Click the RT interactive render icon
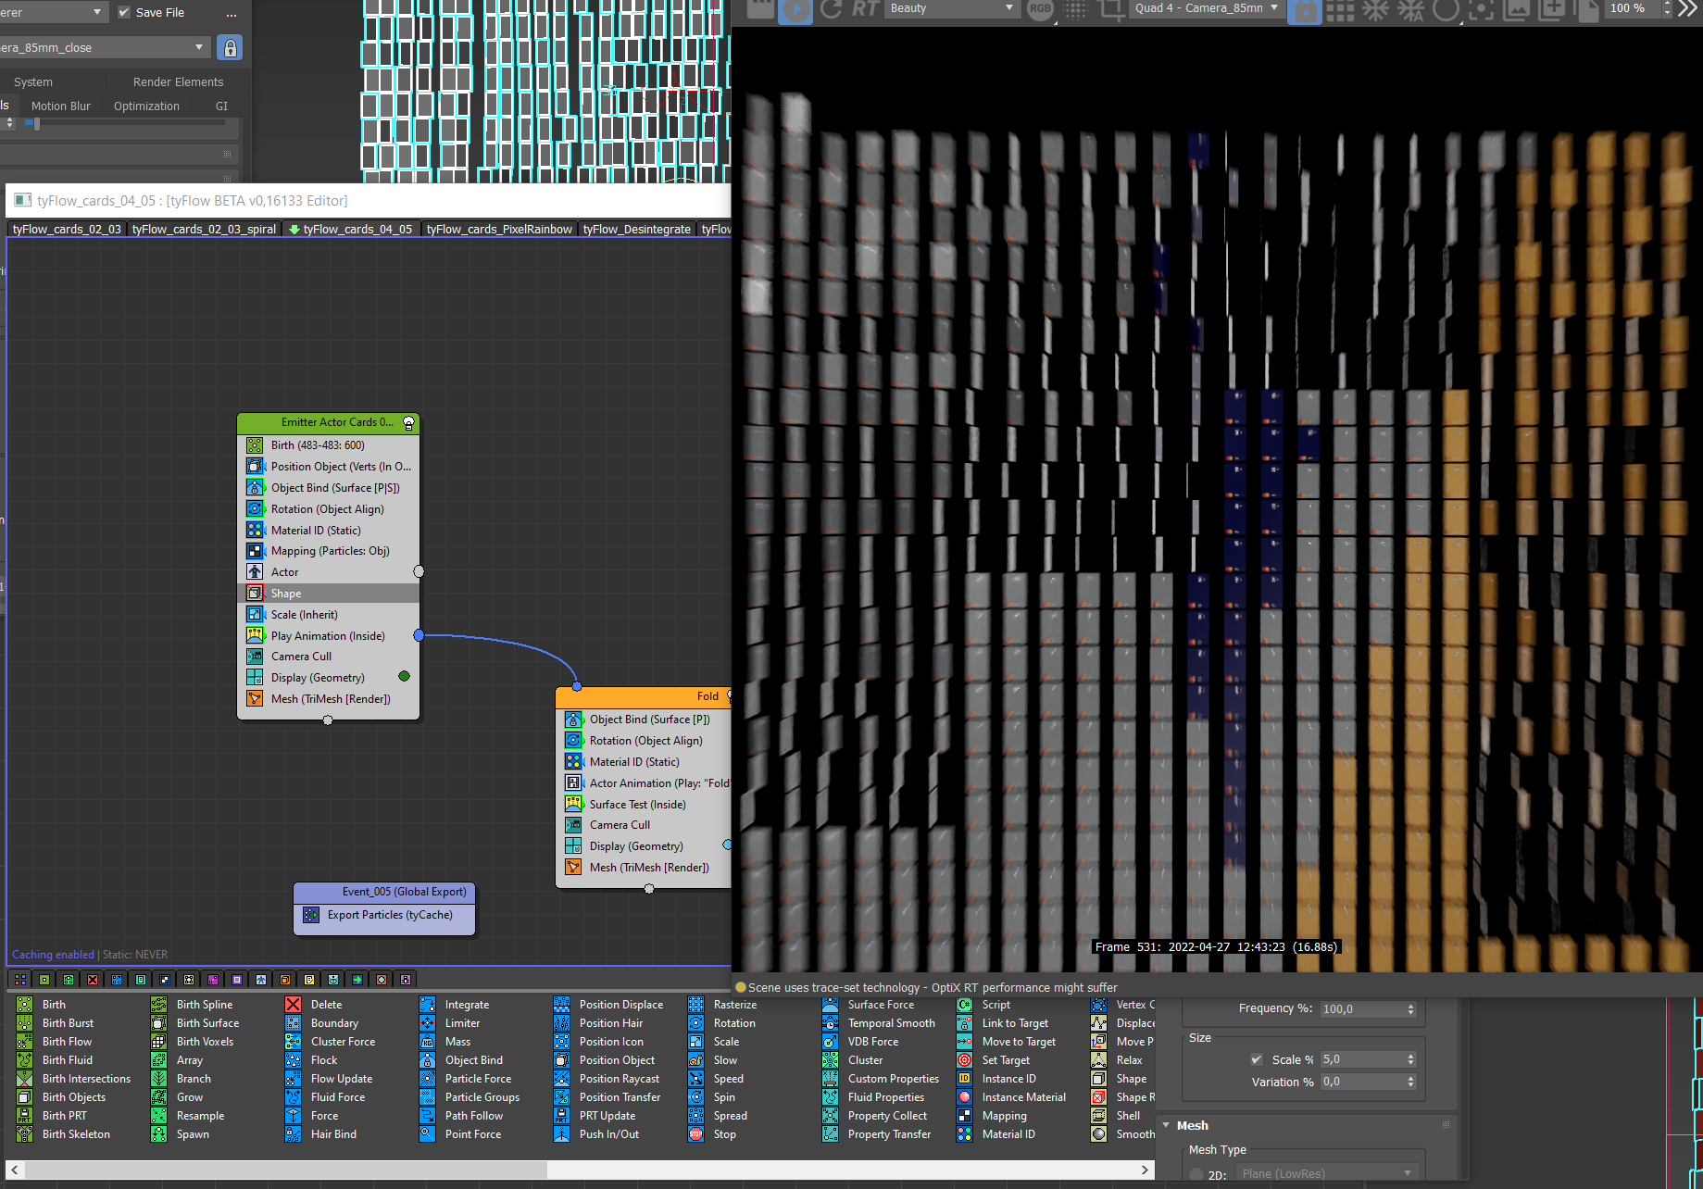The image size is (1703, 1189). coord(866,9)
